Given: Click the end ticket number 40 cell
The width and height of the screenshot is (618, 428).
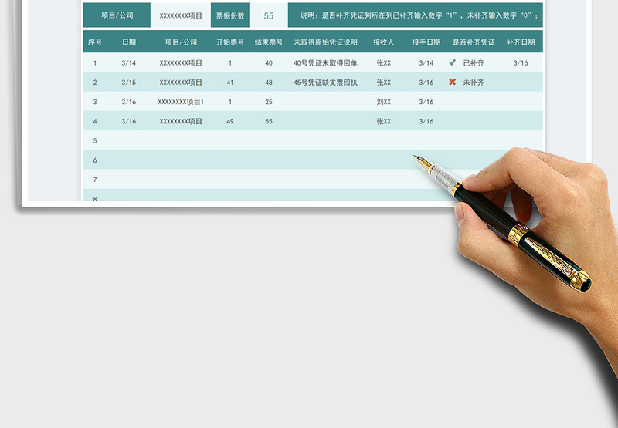Looking at the screenshot, I should pyautogui.click(x=269, y=63).
